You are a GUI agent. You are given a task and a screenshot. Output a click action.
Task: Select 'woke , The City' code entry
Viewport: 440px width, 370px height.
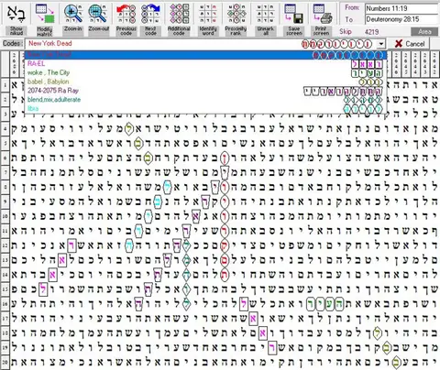point(205,72)
